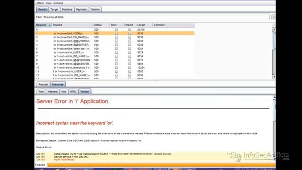Select request 10 payload row
Screen dimensions: 302x170
[115, 68]
